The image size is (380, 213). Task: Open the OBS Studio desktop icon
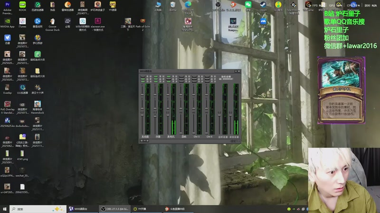[x=218, y=6]
